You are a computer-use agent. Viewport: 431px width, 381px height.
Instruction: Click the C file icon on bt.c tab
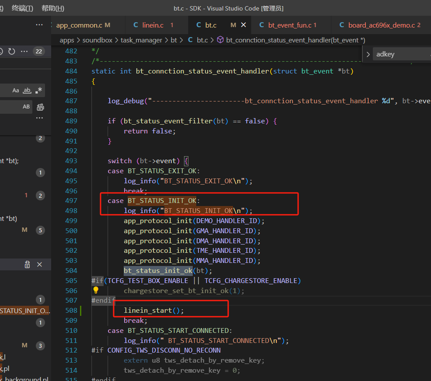[199, 25]
